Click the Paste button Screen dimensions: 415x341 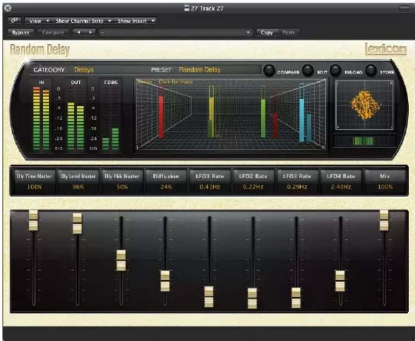click(288, 33)
